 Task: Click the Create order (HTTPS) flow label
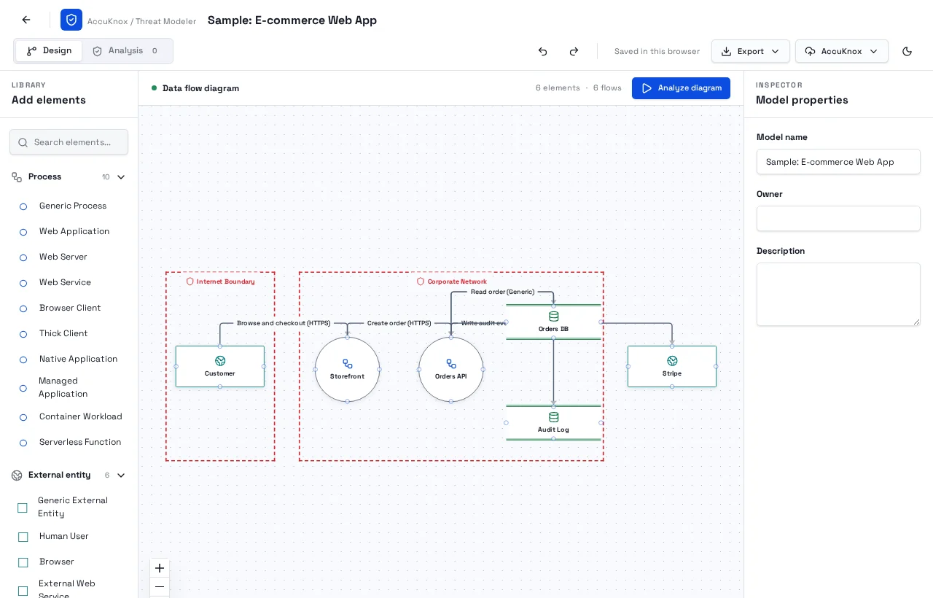pyautogui.click(x=399, y=323)
